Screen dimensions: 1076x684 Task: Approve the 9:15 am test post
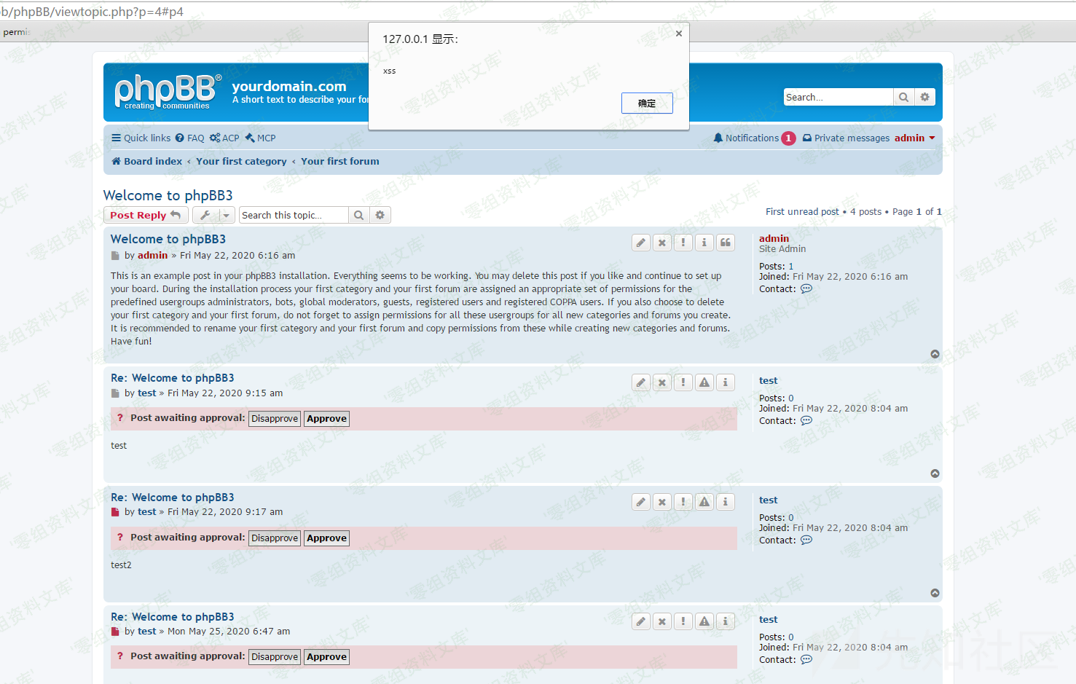coord(326,419)
